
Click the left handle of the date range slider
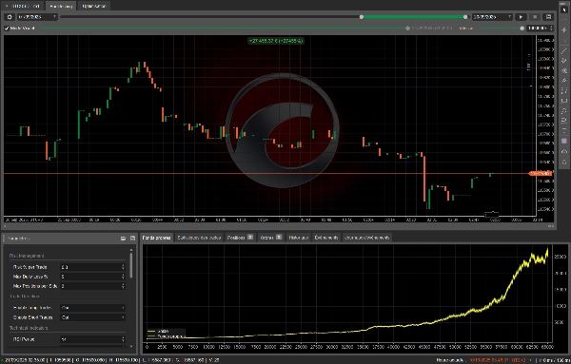click(362, 17)
